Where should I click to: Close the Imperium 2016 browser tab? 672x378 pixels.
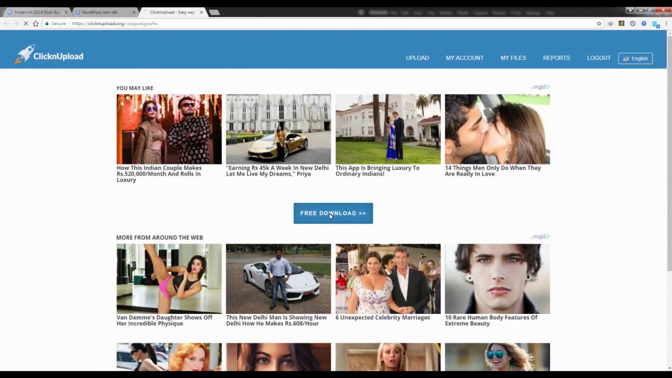(66, 12)
